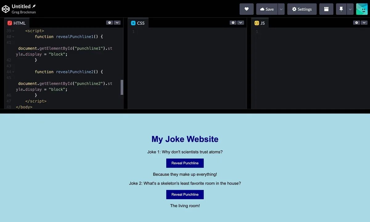Viewport: 370px width, 222px height.
Task: Click text 'Because they make up everything!'
Action: coord(185,174)
